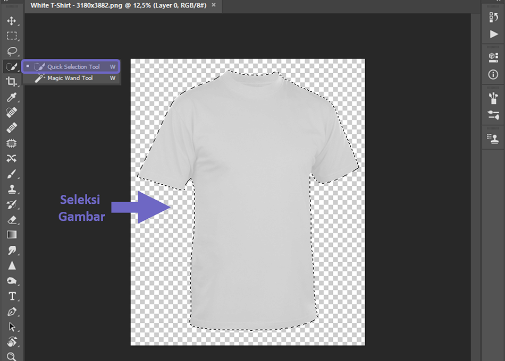Viewport: 505px width, 361px height.
Task: Open the Brush Presets panel icon
Action: 493,98
